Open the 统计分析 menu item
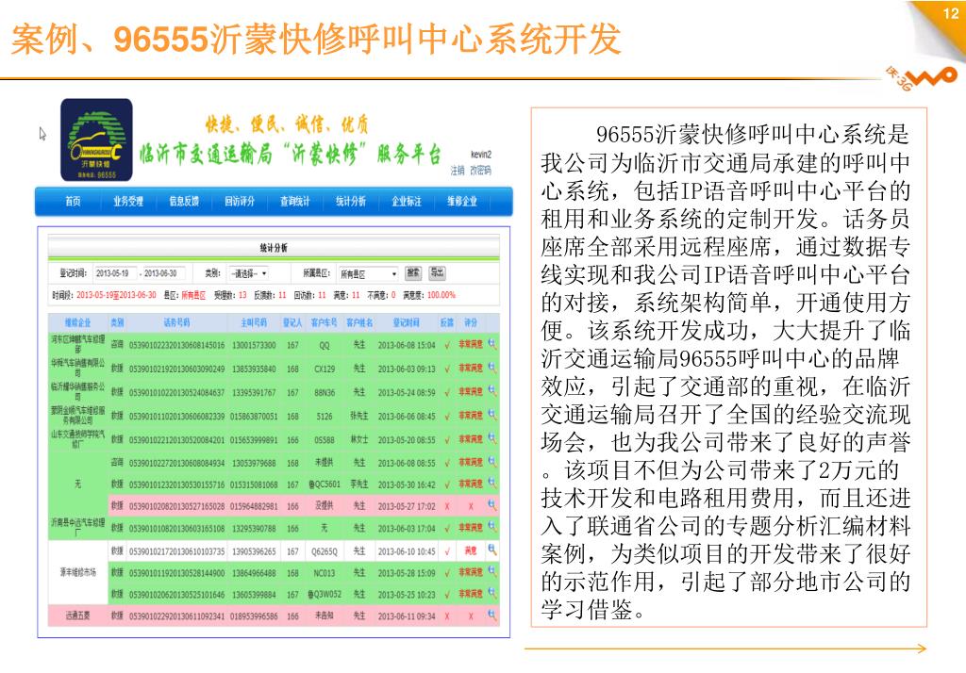 click(x=351, y=202)
